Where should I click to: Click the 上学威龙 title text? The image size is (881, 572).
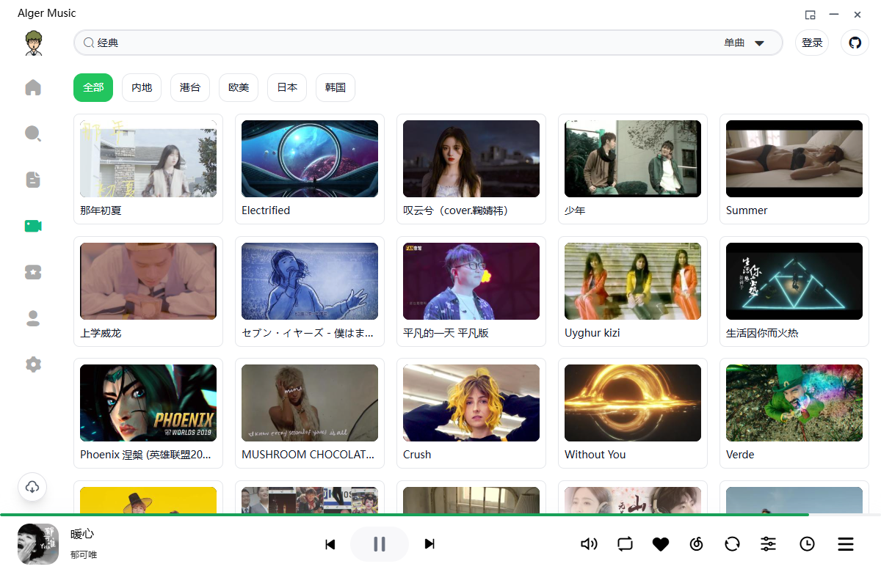[101, 333]
